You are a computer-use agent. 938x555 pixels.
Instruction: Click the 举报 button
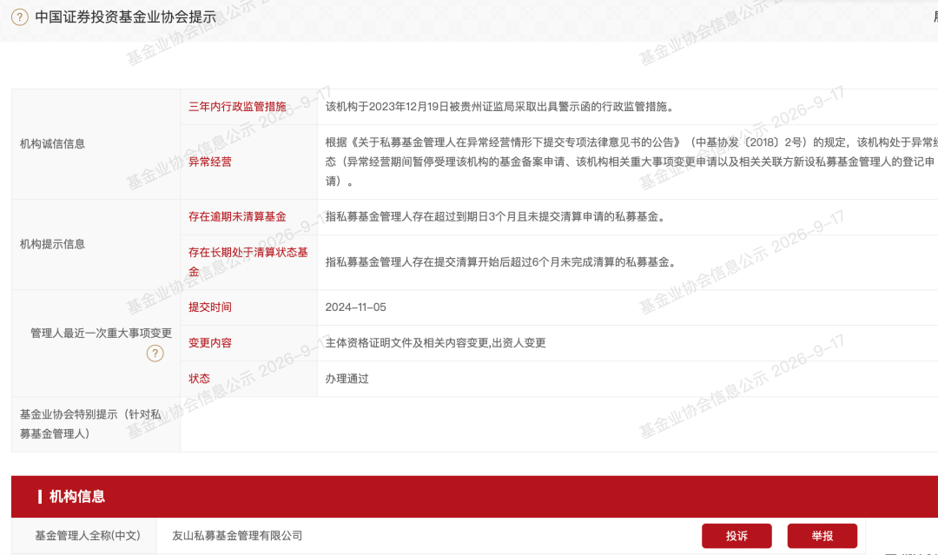pos(822,536)
